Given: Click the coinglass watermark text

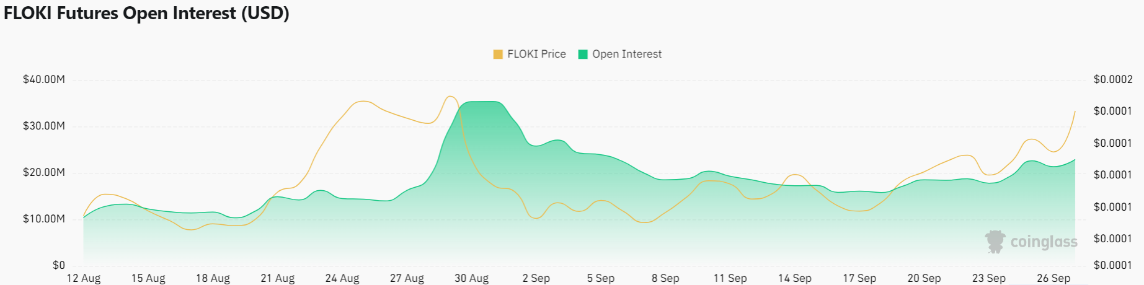Looking at the screenshot, I should pos(1044,242).
